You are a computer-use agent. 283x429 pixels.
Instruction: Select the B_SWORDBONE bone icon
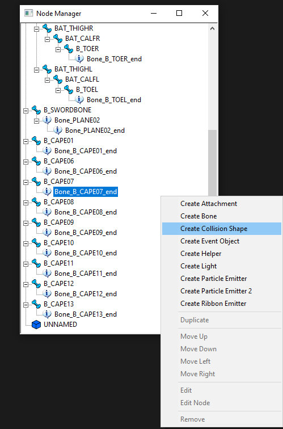(36, 110)
